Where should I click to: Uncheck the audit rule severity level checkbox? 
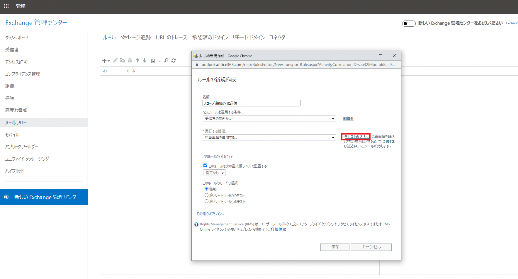pos(205,165)
